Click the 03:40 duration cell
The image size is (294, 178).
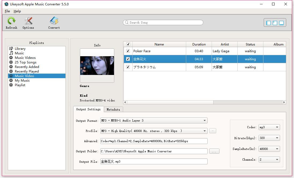tap(199, 51)
